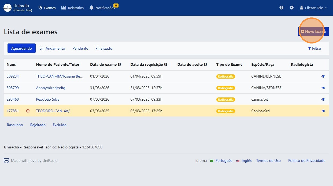Click the Notificações bell icon
The height and width of the screenshot is (186, 333).
(91, 8)
